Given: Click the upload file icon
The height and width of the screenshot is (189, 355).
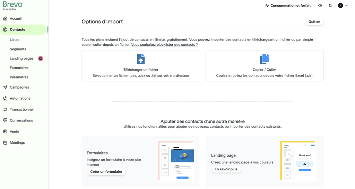Looking at the screenshot, I should (141, 59).
